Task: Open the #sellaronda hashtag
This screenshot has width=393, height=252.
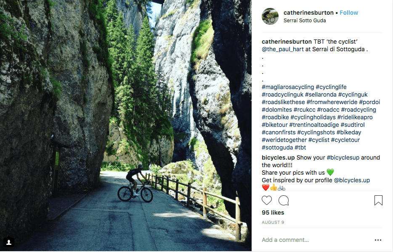Action: coord(320,94)
